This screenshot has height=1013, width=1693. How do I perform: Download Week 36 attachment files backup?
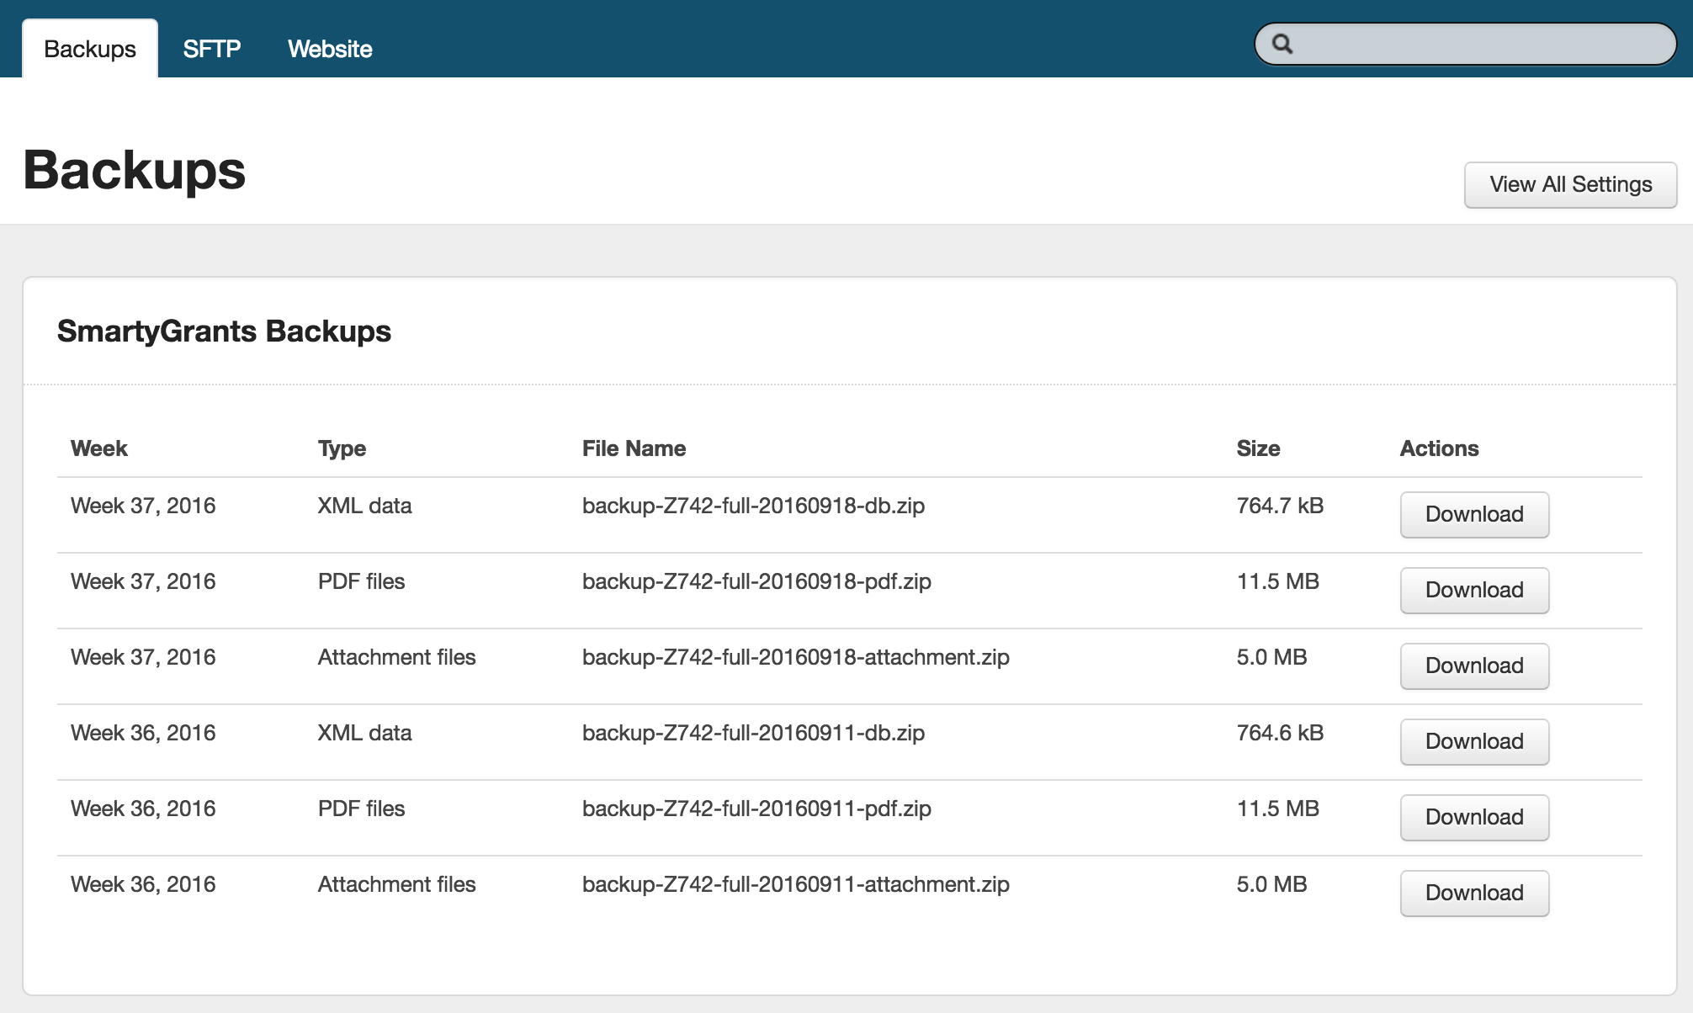click(x=1474, y=893)
